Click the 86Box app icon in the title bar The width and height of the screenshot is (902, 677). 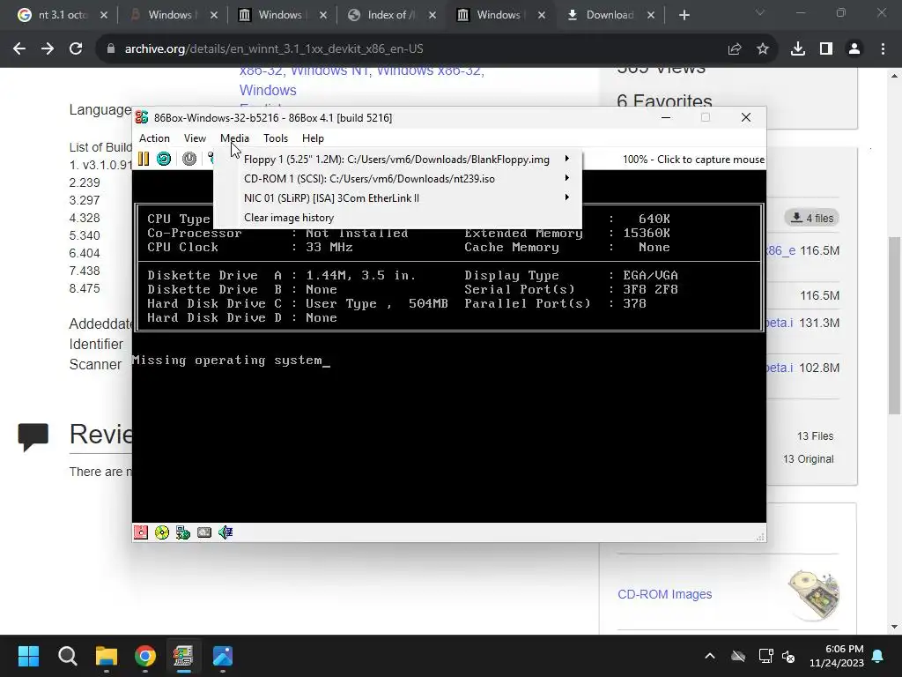(x=142, y=117)
